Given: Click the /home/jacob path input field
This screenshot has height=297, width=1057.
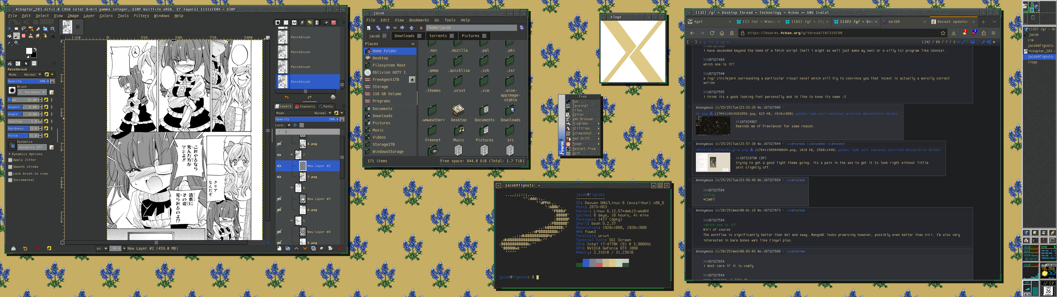Looking at the screenshot, I should [x=471, y=28].
